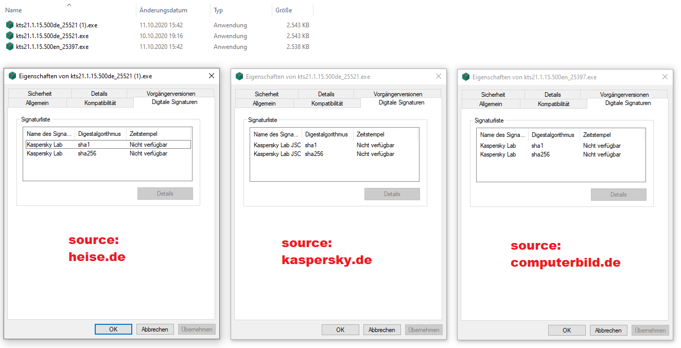Close the 500en_25397.exe properties window
The image size is (681, 348).
665,77
